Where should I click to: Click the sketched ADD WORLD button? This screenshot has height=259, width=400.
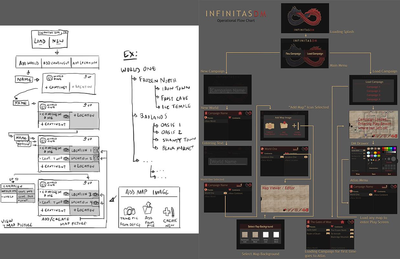[x=29, y=63]
